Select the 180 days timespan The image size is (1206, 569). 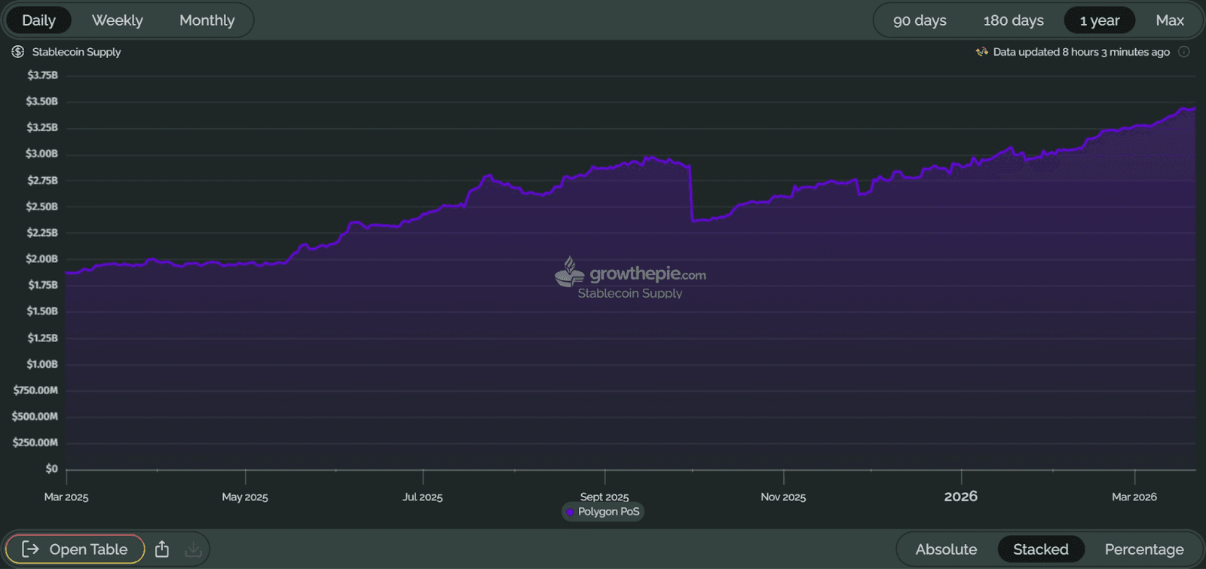1013,20
